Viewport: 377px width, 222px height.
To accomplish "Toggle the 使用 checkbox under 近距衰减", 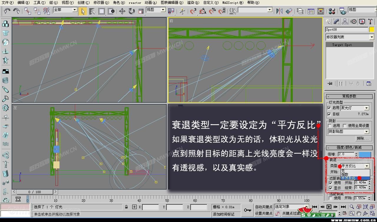I will coord(330,183).
